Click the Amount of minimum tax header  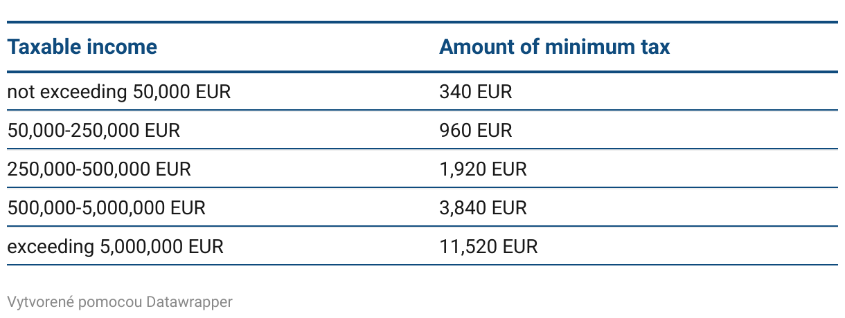pos(555,47)
